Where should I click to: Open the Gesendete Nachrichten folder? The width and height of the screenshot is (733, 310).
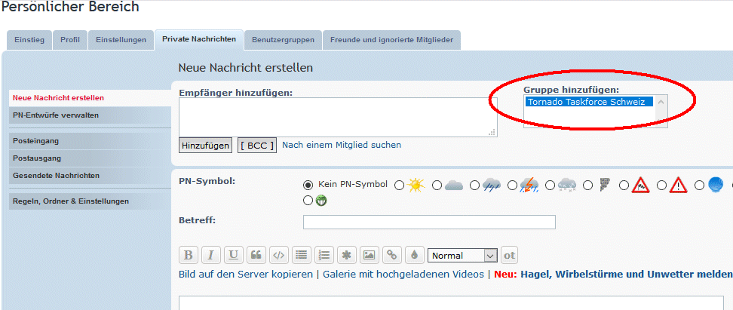(90, 175)
